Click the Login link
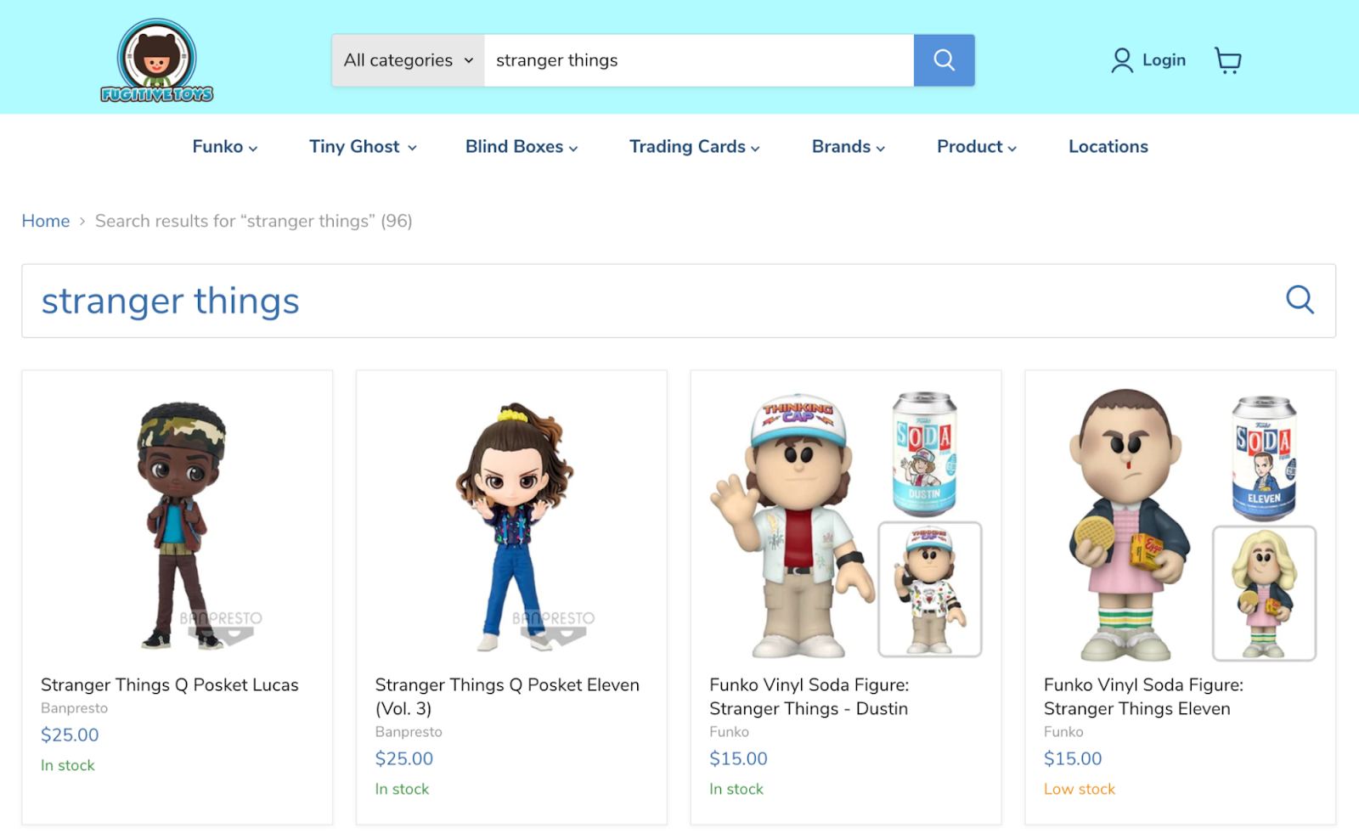This screenshot has height=839, width=1359. coord(1164,60)
